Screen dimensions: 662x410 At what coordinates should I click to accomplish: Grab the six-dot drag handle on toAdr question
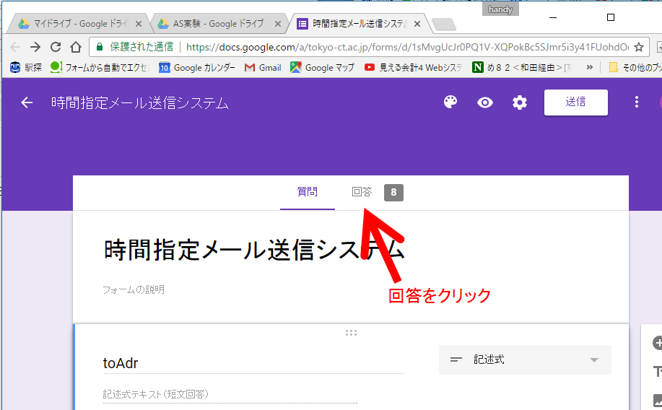pos(351,333)
